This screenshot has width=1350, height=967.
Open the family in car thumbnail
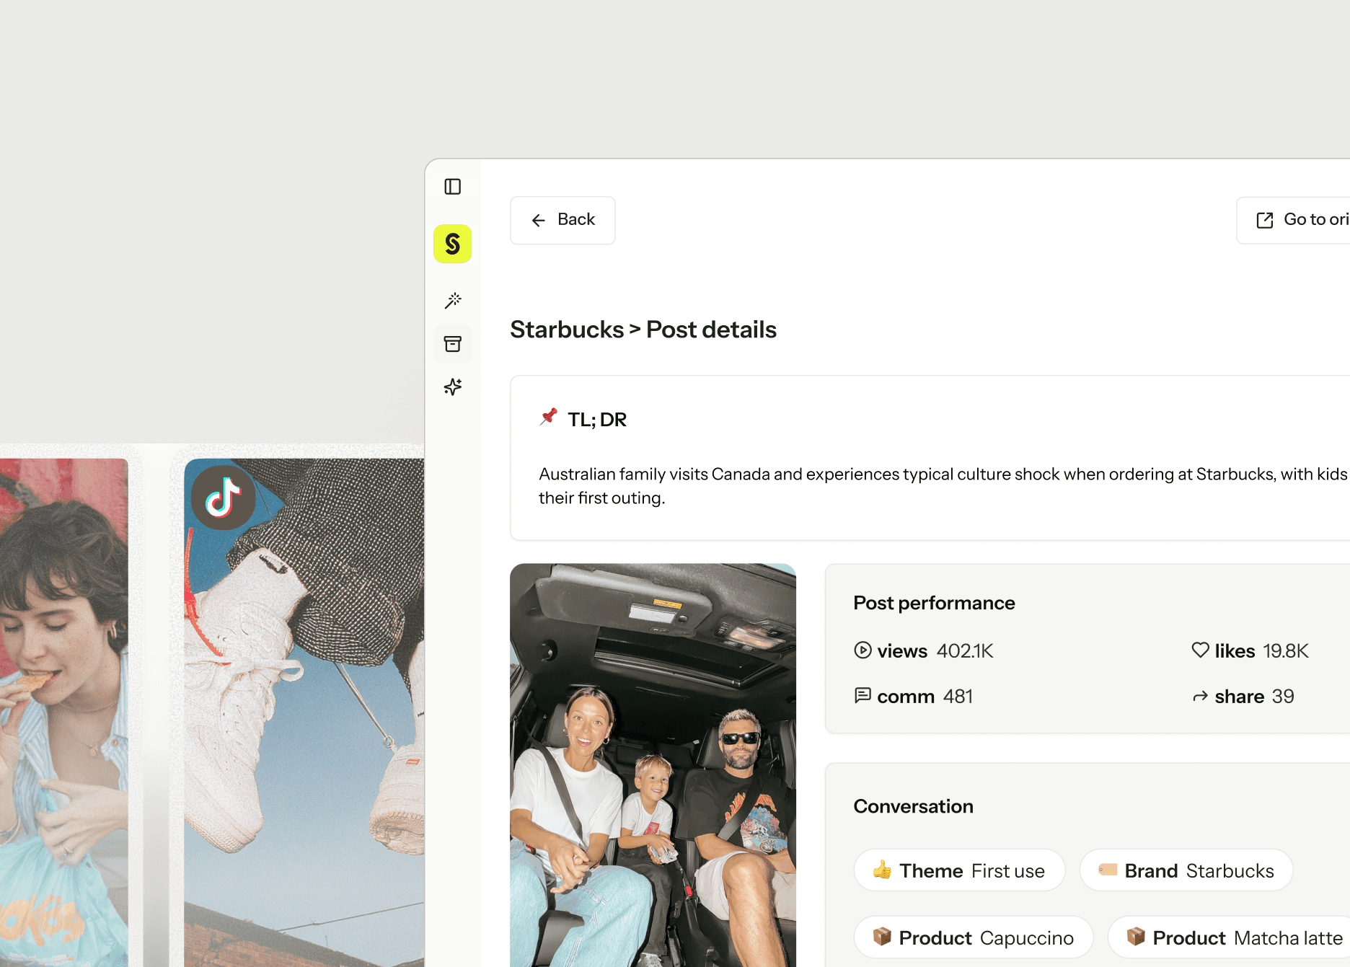click(653, 765)
